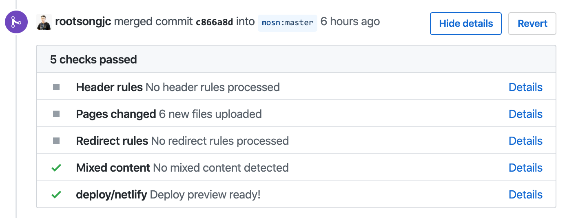This screenshot has width=567, height=218.
Task: Open the rootsongjc user profile link
Action: click(x=83, y=22)
